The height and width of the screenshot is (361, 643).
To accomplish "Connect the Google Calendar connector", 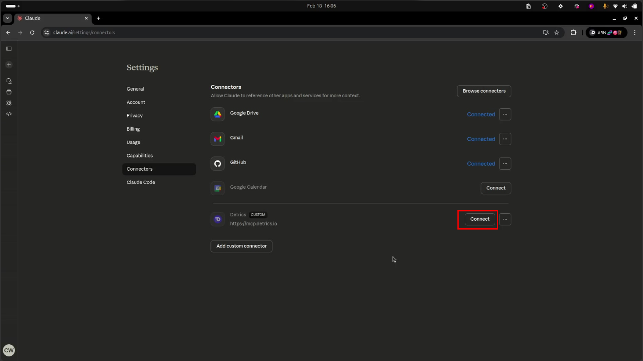I will pos(496,188).
